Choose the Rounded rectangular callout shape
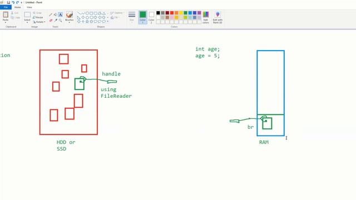This screenshot has height=200, width=356. pyautogui.click(x=95, y=21)
